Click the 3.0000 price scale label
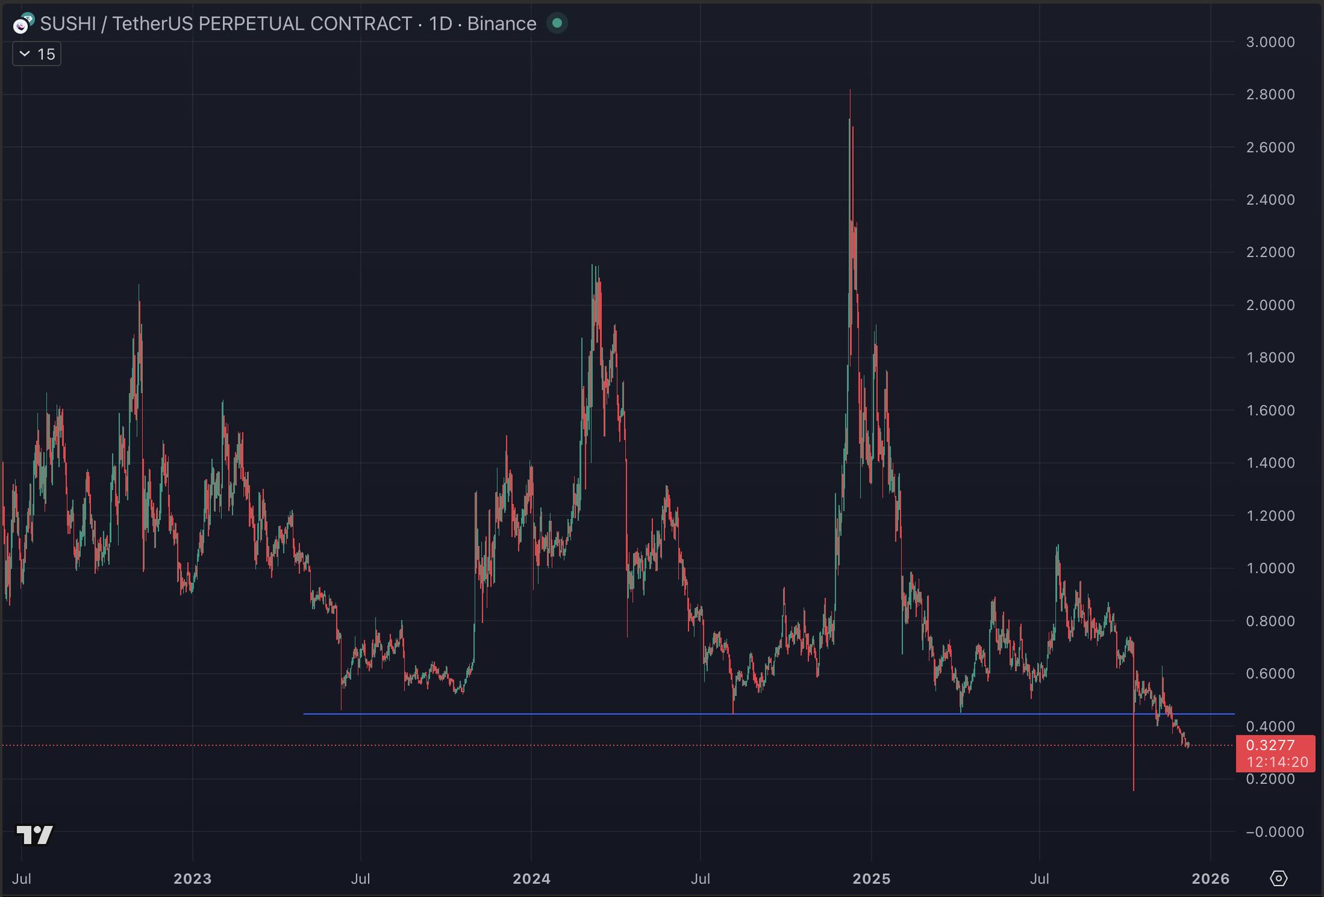1324x897 pixels. point(1270,42)
